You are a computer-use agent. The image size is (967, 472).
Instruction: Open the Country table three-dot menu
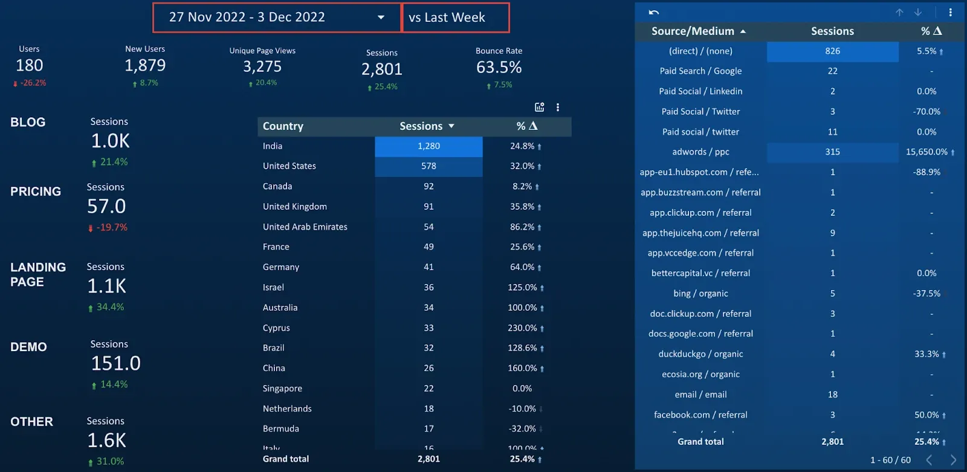558,107
